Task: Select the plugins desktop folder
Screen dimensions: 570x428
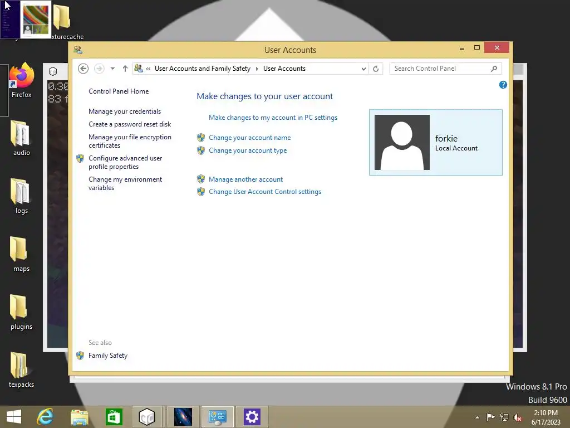Action: [22, 312]
